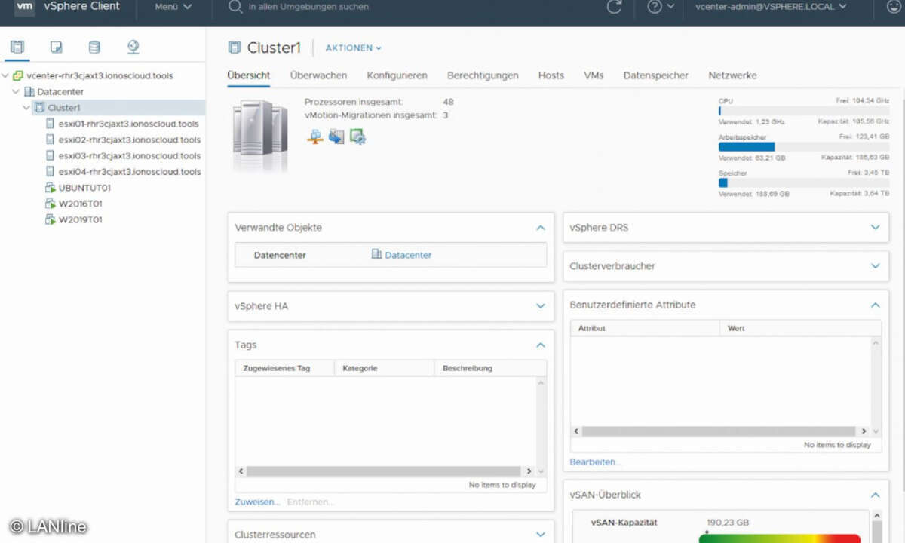Click the Datacenter icon under Verwandte Objekte
The image size is (905, 543).
click(376, 255)
